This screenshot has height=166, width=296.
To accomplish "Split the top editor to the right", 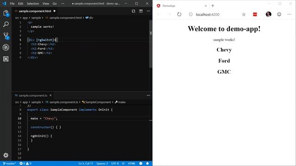I will click(141, 11).
